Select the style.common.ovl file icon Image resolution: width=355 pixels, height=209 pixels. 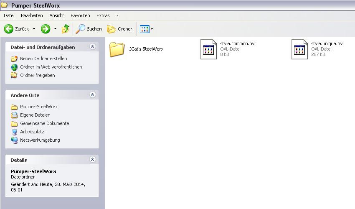click(208, 49)
